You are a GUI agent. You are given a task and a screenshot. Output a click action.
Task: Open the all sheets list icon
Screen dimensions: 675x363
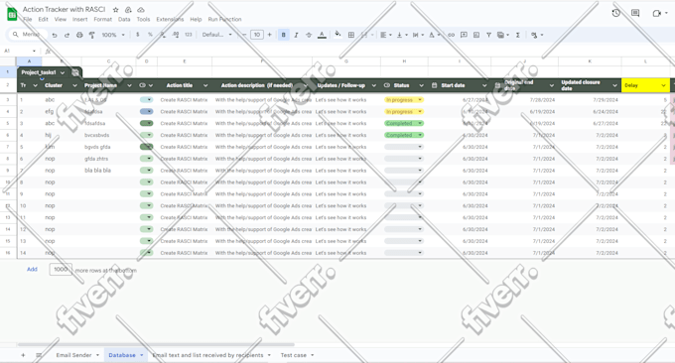click(x=39, y=355)
